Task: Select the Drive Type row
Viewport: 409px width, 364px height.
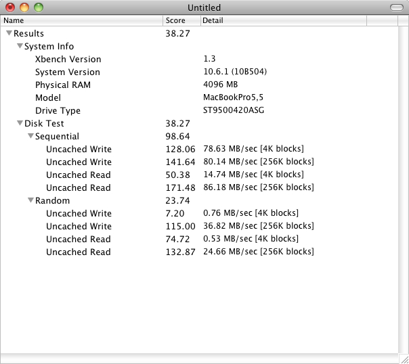Action: [199, 110]
